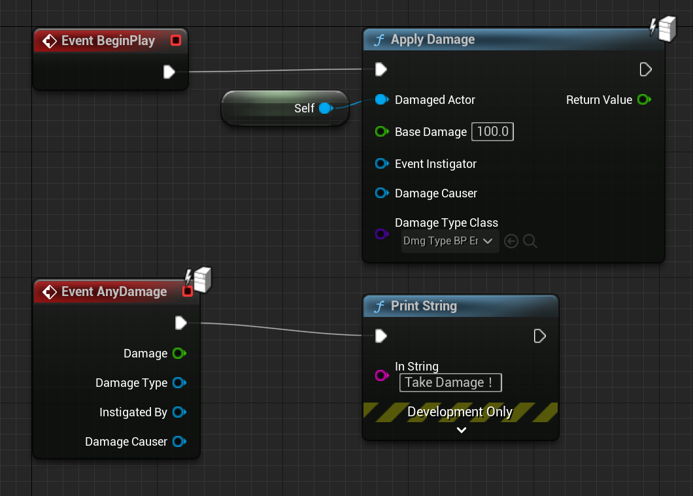This screenshot has height=496, width=693.
Task: Expand the Development Only section chevron
Action: pos(461,430)
